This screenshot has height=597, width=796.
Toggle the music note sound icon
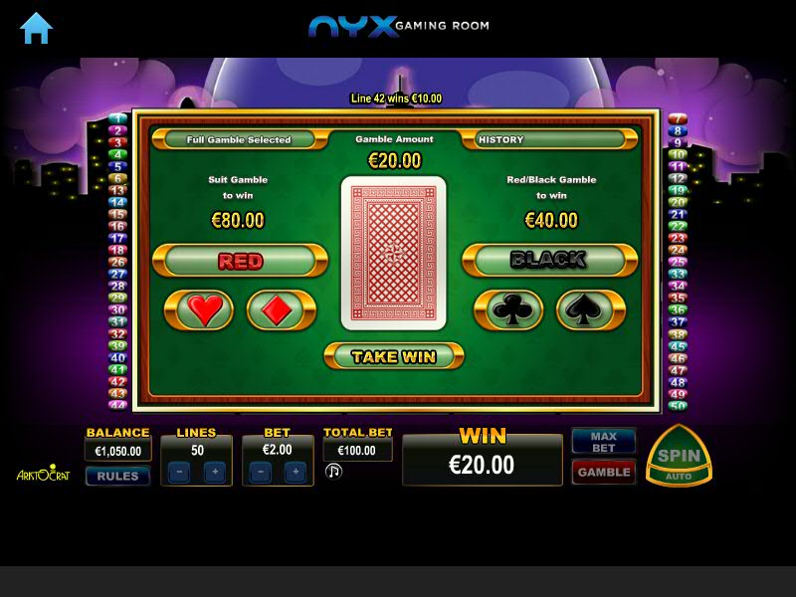[x=333, y=471]
